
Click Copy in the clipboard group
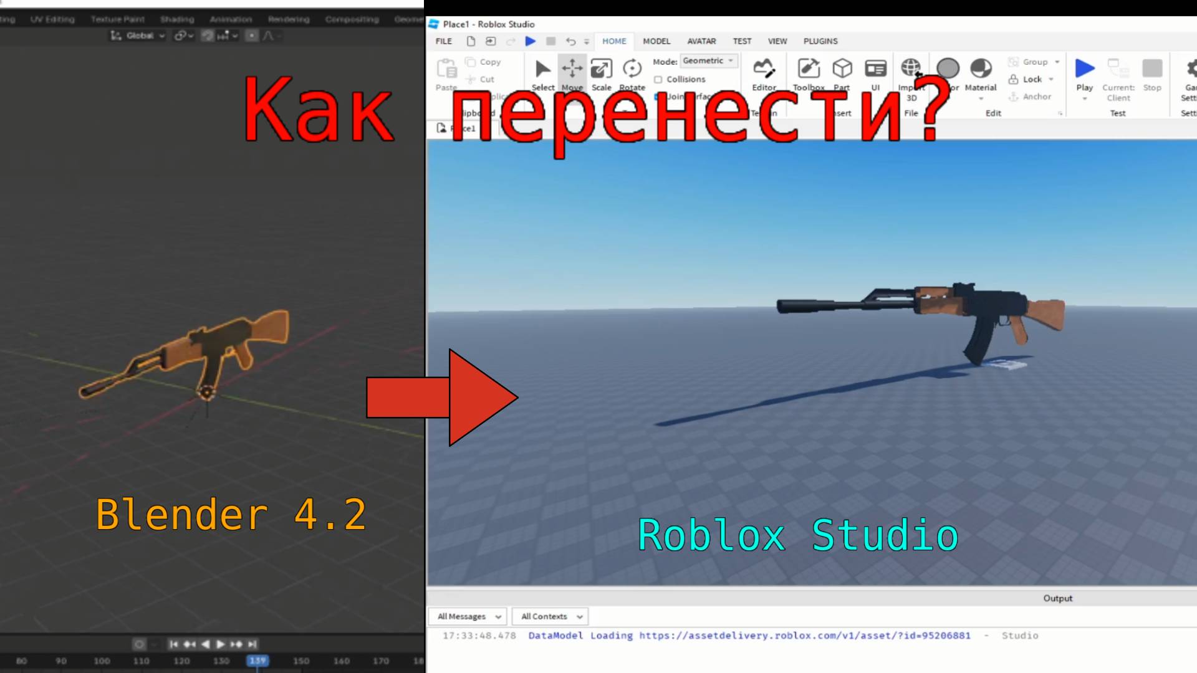(x=483, y=62)
